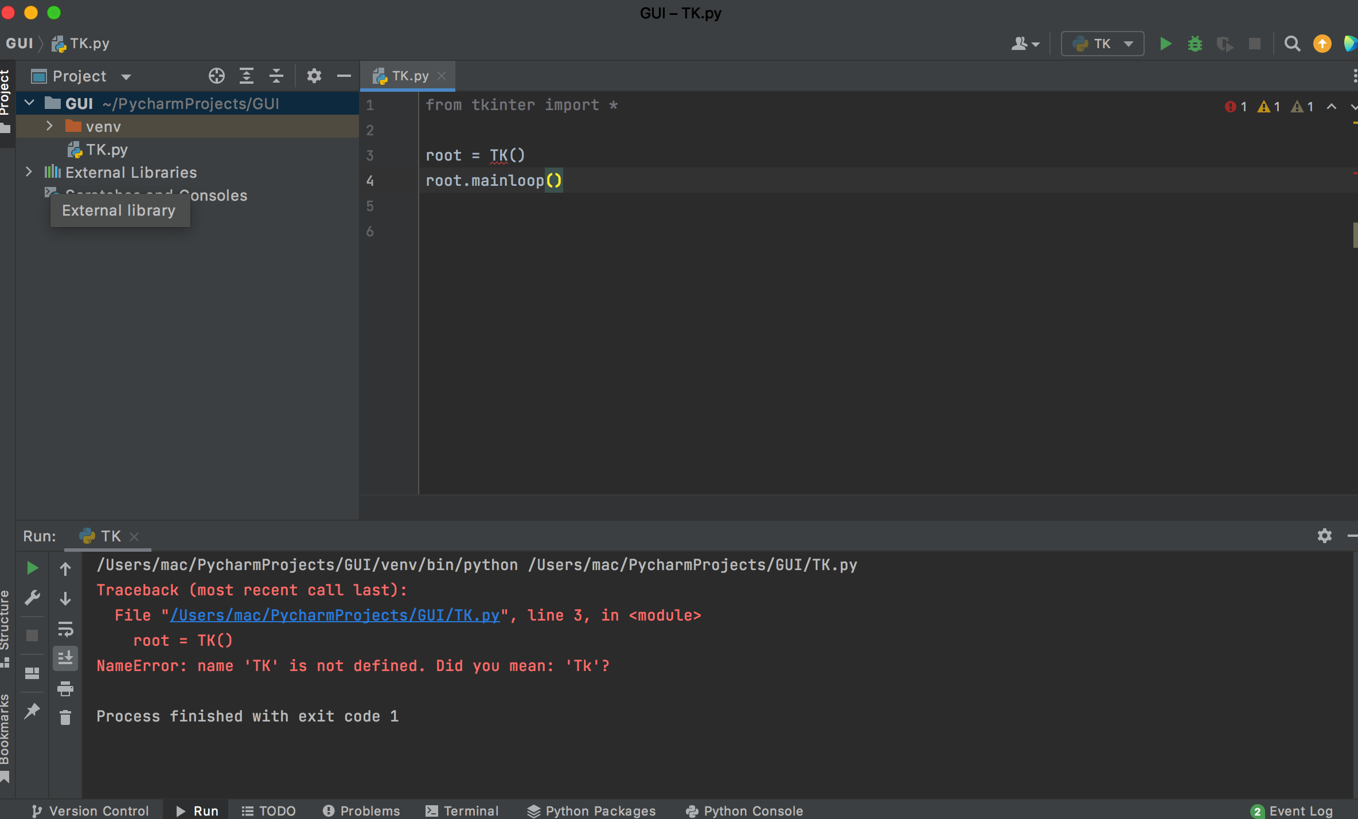Toggle soft-wrap in the Run console
This screenshot has width=1358, height=819.
tap(65, 629)
